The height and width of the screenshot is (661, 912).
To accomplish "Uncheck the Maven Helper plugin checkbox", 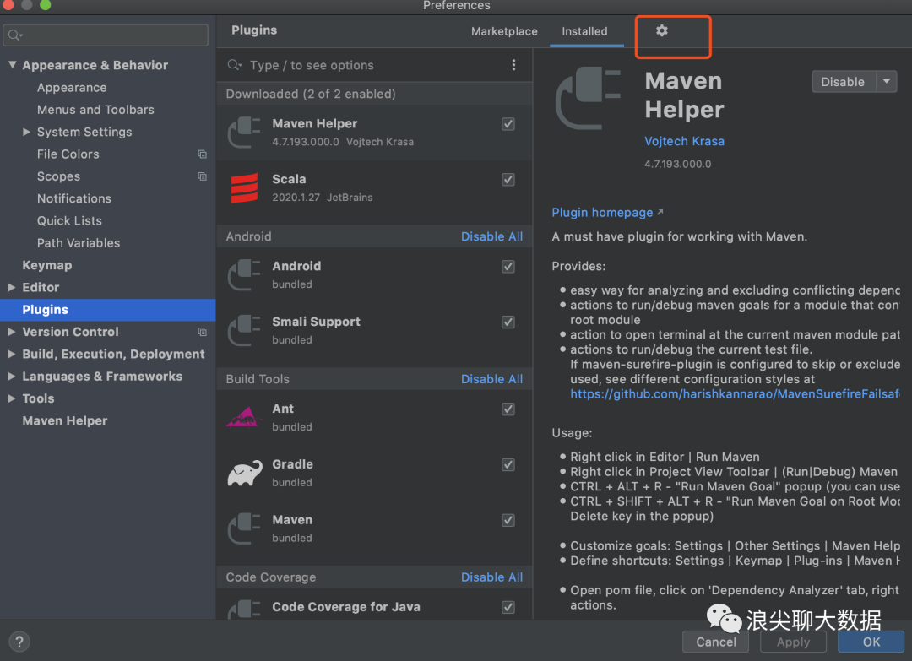I will coord(508,124).
